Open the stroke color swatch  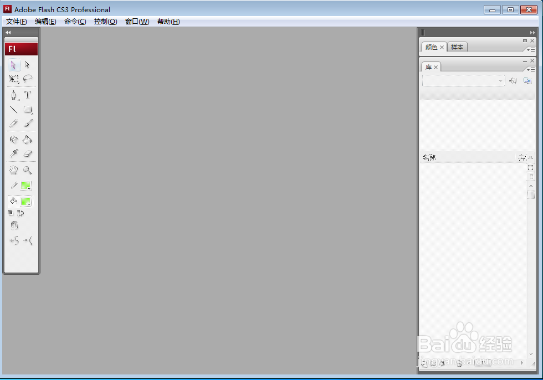pyautogui.click(x=26, y=186)
